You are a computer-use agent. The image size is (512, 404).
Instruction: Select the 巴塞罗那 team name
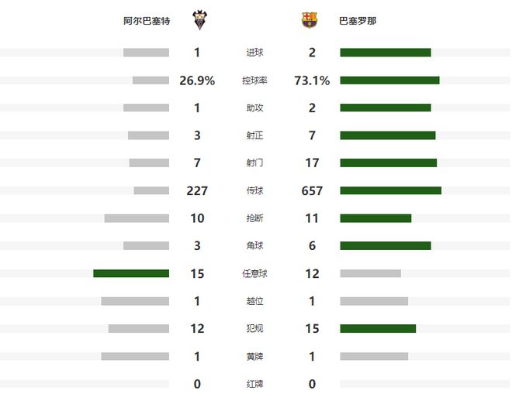[358, 21]
